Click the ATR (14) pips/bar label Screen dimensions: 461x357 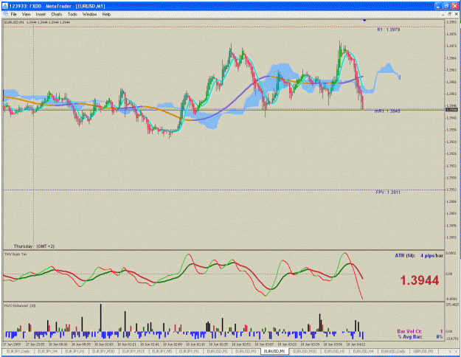[x=419, y=255]
